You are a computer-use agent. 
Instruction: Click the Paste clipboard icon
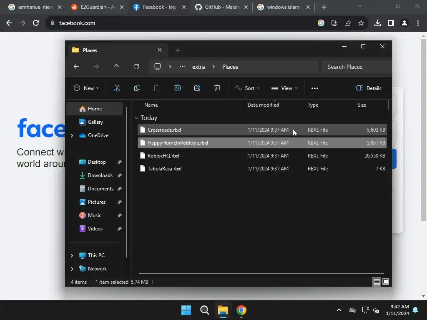(x=157, y=88)
